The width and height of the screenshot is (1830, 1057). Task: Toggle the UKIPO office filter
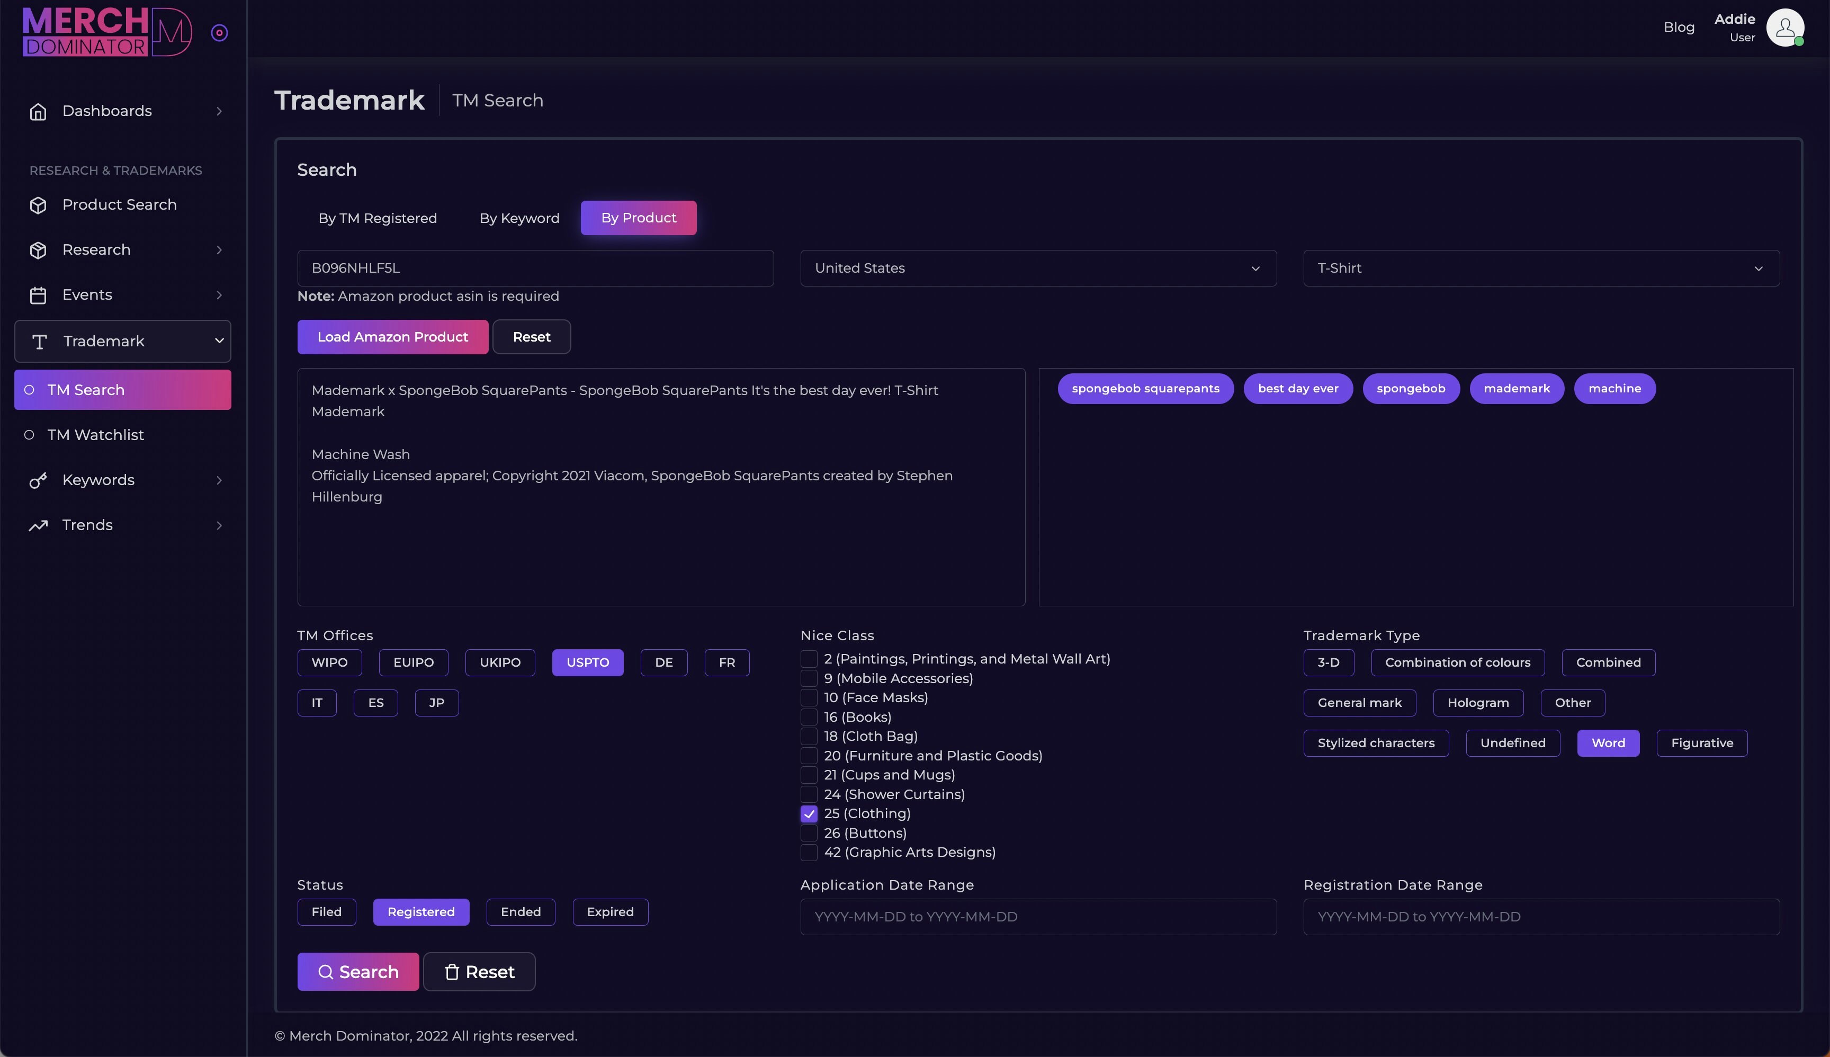tap(500, 663)
